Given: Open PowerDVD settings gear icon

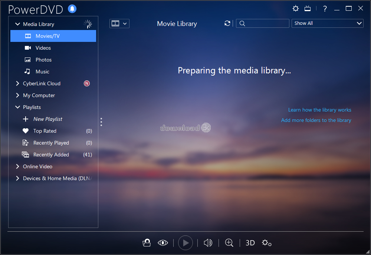Looking at the screenshot, I should point(295,9).
